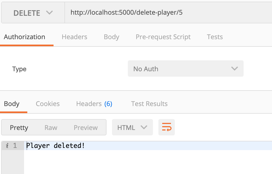Show the response Body tab

[x=12, y=104]
